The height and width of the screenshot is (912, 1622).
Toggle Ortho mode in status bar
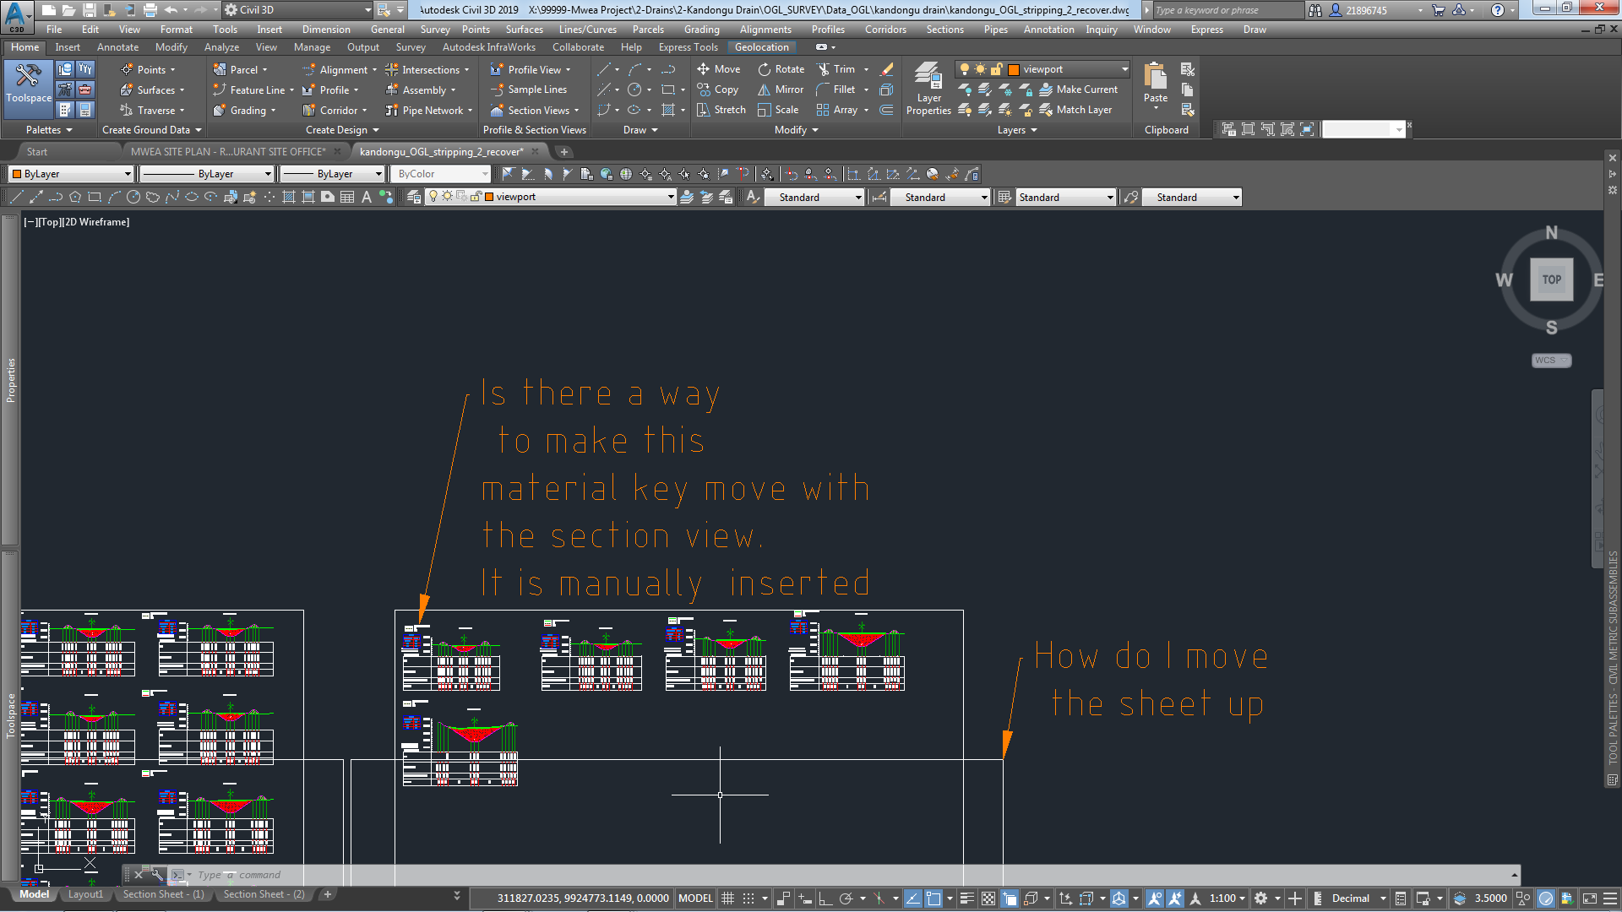pyautogui.click(x=825, y=898)
